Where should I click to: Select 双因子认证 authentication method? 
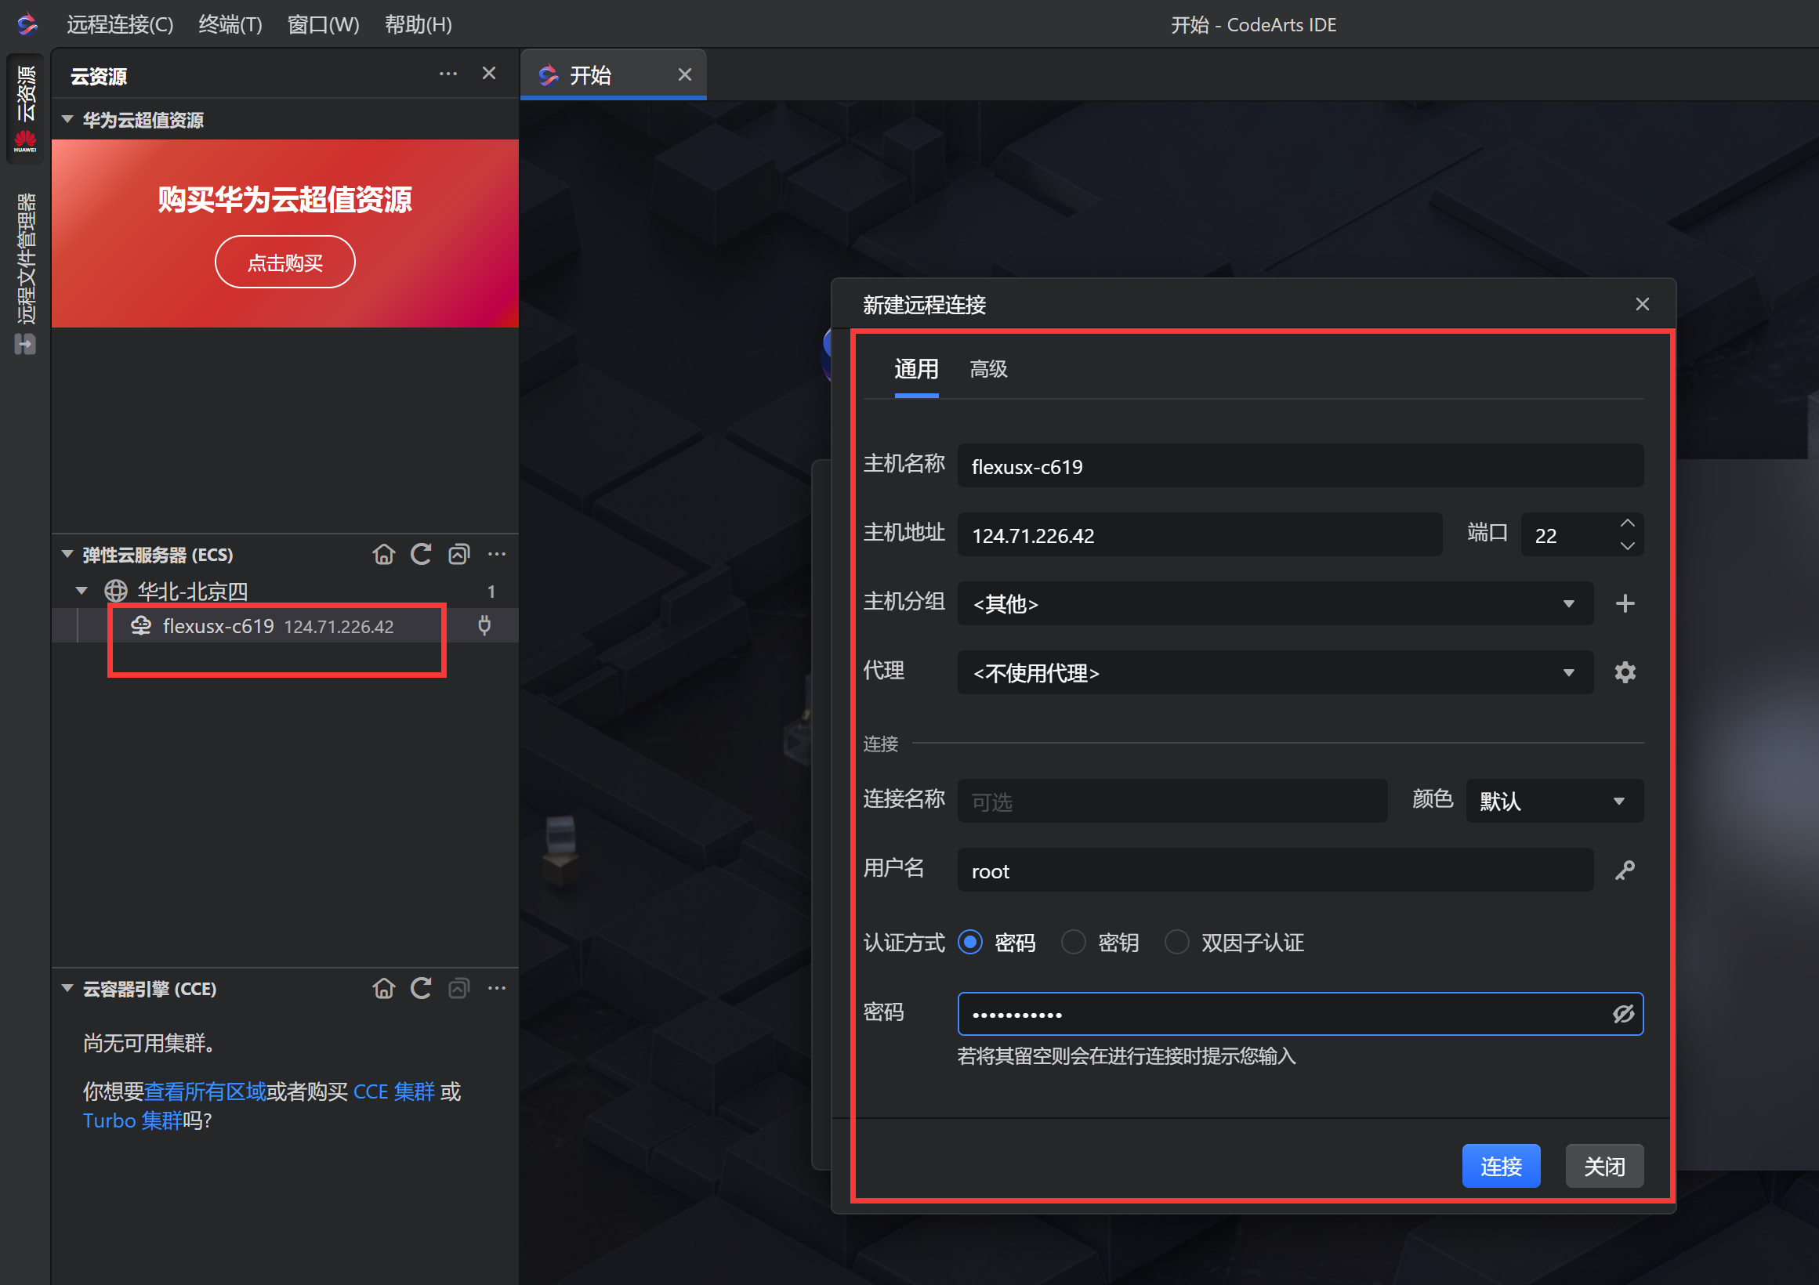pyautogui.click(x=1176, y=942)
